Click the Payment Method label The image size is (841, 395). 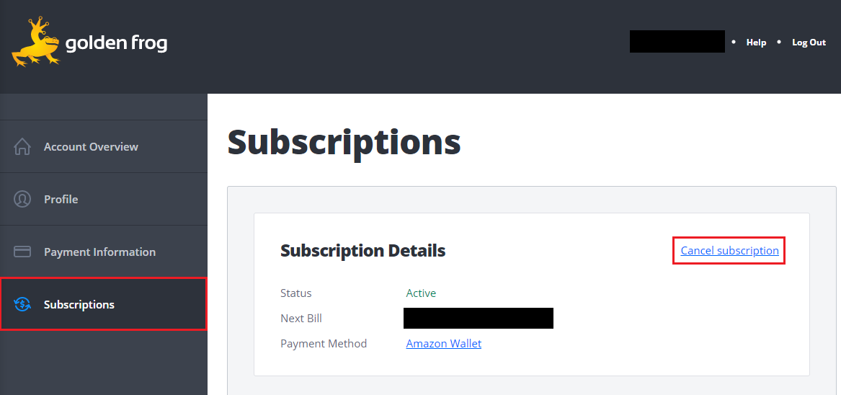324,344
